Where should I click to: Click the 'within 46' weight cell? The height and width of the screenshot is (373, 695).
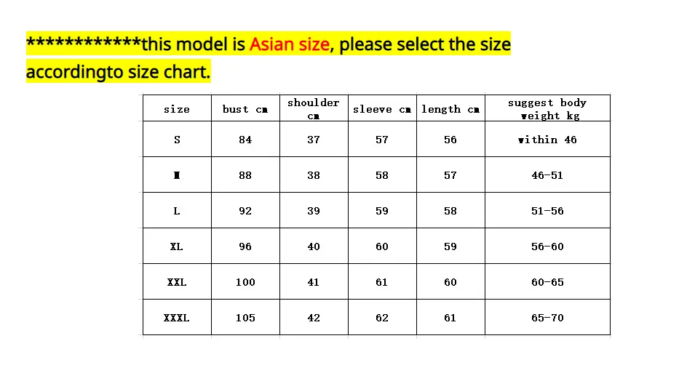pos(547,139)
